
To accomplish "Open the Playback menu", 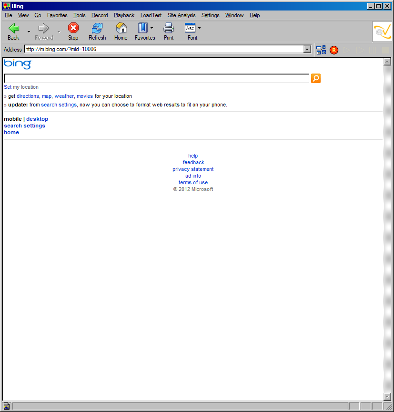I will pos(124,15).
